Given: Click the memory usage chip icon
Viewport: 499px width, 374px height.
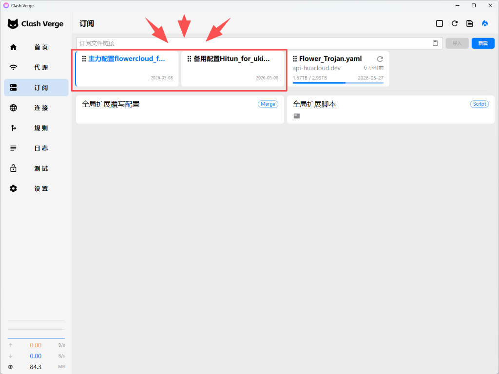Looking at the screenshot, I should click(x=11, y=367).
